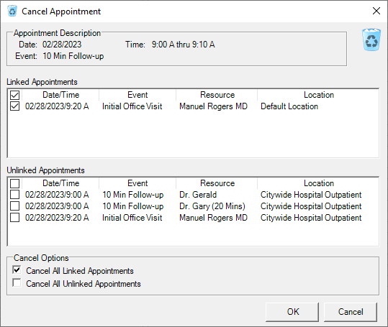Select the Dr. Gerald row's Citywide Hospital location
Image resolution: width=388 pixels, height=327 pixels.
(311, 195)
